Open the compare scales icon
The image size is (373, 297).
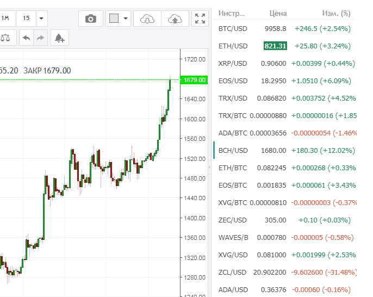point(5,38)
